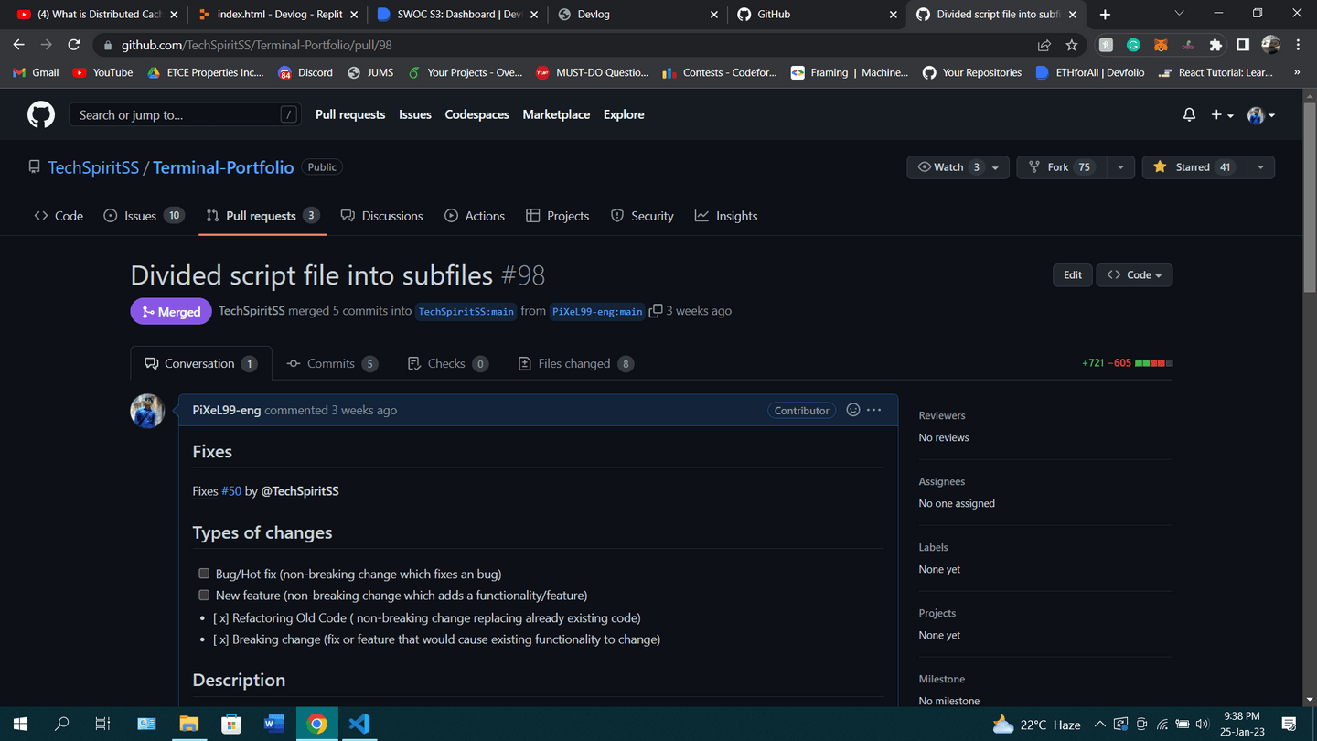Bookmark this page with the star icon
Screen dimensions: 1317x741
pos(1072,45)
